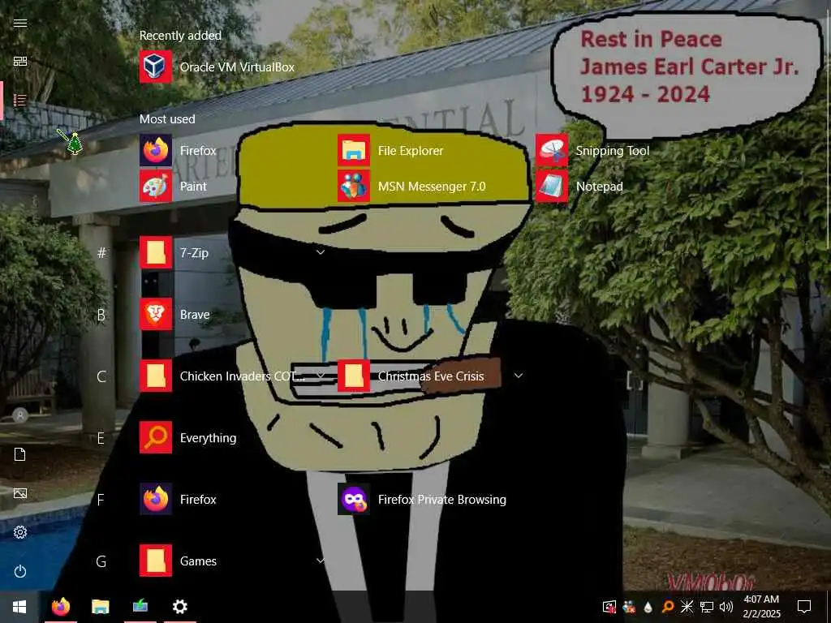
Task: Click the E letter header
Action: [101, 438]
